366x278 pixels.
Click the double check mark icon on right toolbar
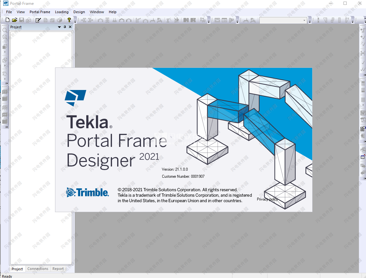363,69
